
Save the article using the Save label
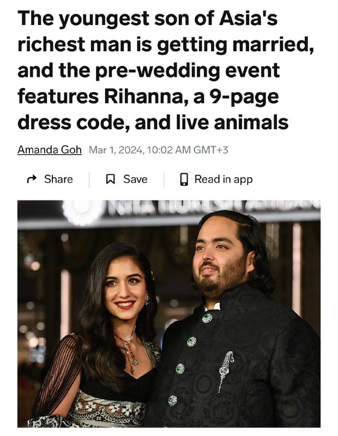tap(135, 179)
